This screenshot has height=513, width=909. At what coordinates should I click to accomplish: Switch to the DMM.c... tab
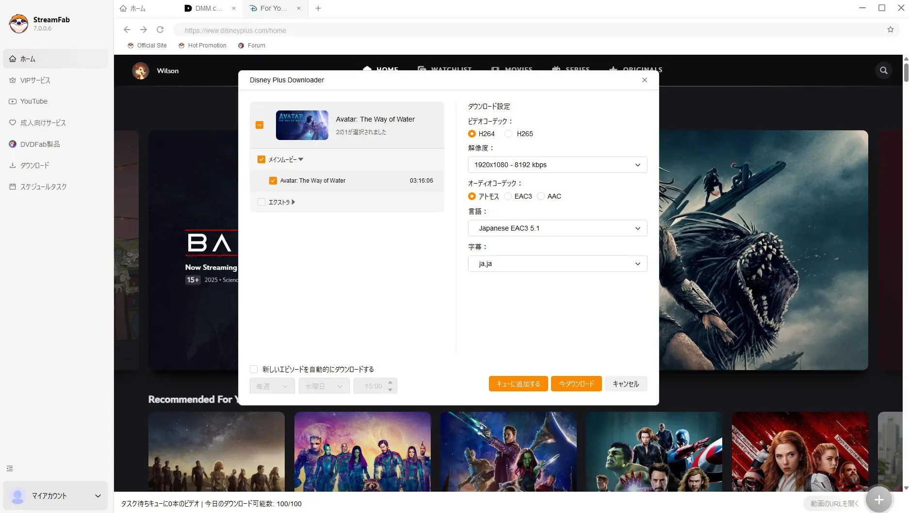pyautogui.click(x=209, y=8)
